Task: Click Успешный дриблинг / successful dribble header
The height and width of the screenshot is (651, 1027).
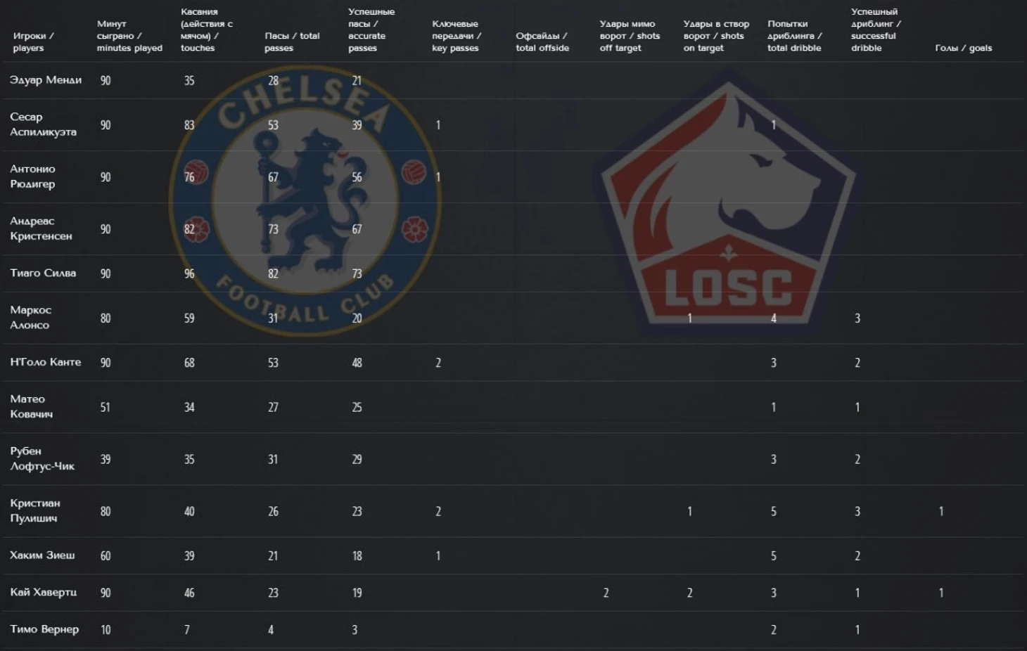Action: (876, 30)
